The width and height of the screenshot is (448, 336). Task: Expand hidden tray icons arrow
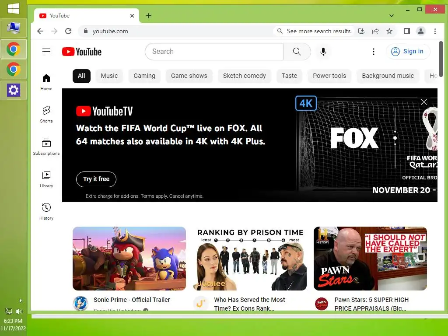21,301
